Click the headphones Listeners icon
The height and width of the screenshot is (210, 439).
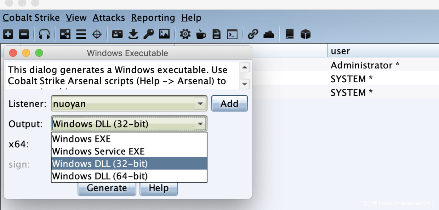tap(44, 34)
